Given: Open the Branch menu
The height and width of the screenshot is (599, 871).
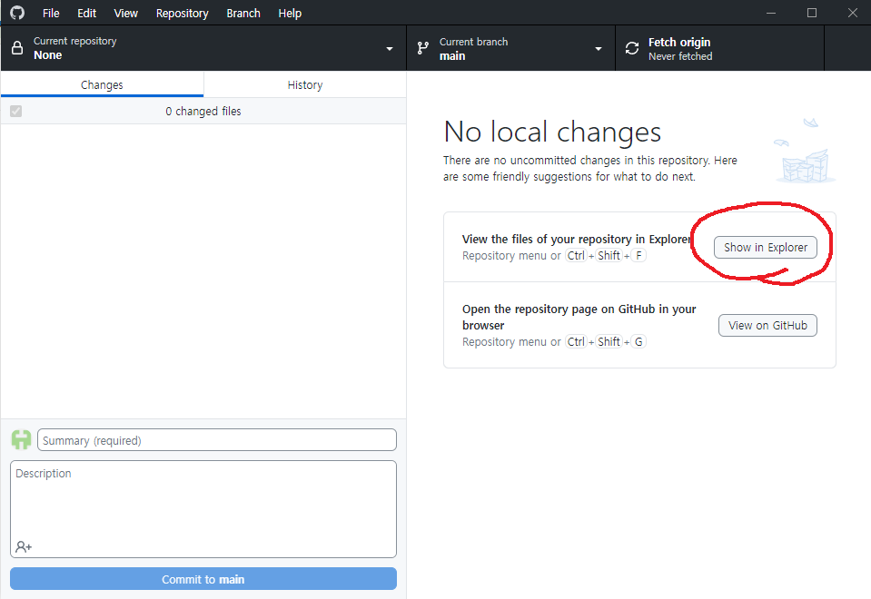Looking at the screenshot, I should [243, 13].
